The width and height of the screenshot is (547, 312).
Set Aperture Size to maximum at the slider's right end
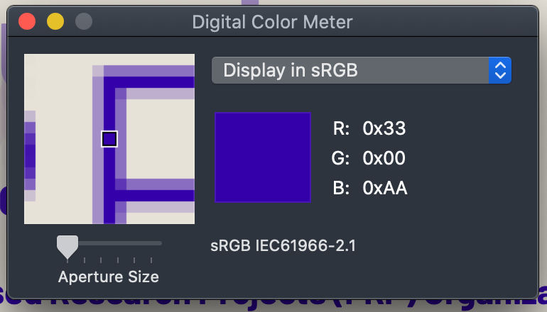click(161, 244)
